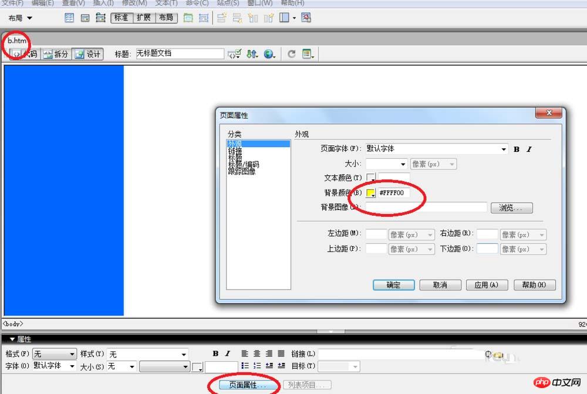Select the b.htm document tab
Screen dimensions: 587x394
17,40
